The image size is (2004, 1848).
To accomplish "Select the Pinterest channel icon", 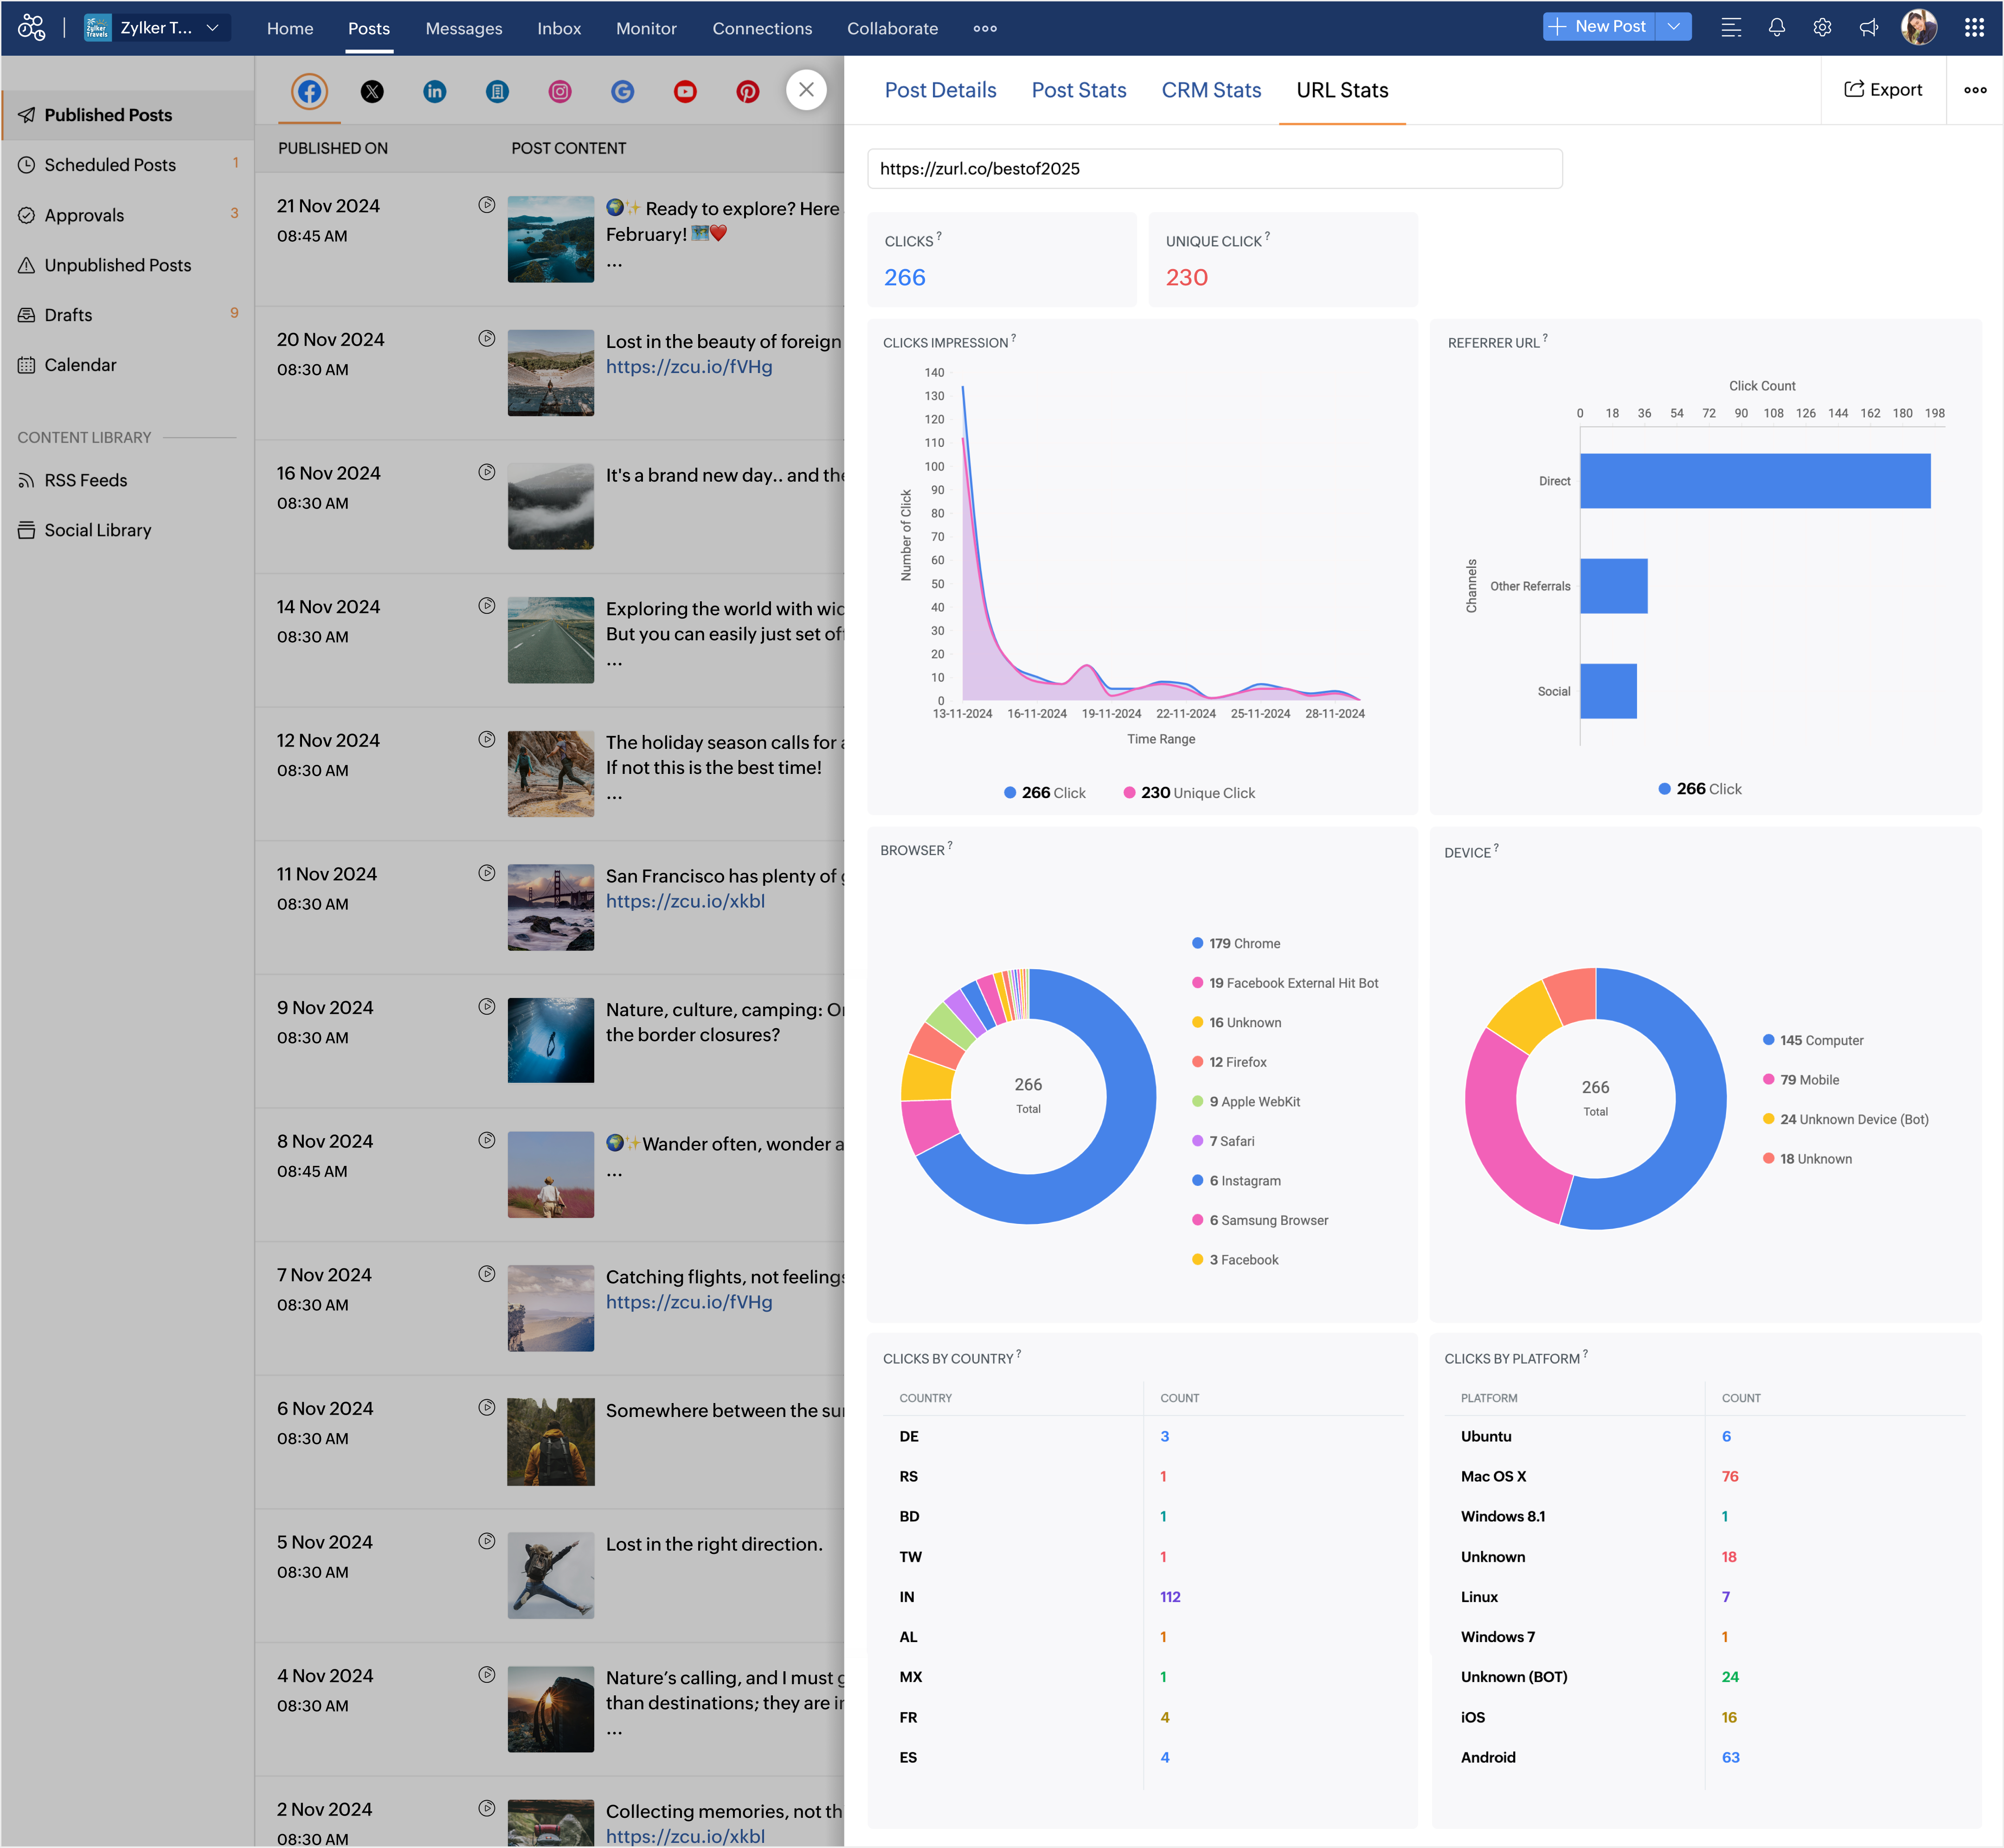I will (x=747, y=92).
